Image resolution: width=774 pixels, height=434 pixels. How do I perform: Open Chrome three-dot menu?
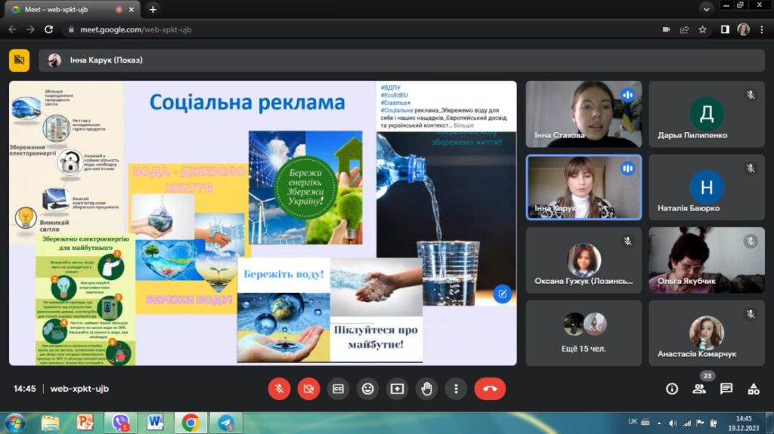[x=762, y=29]
